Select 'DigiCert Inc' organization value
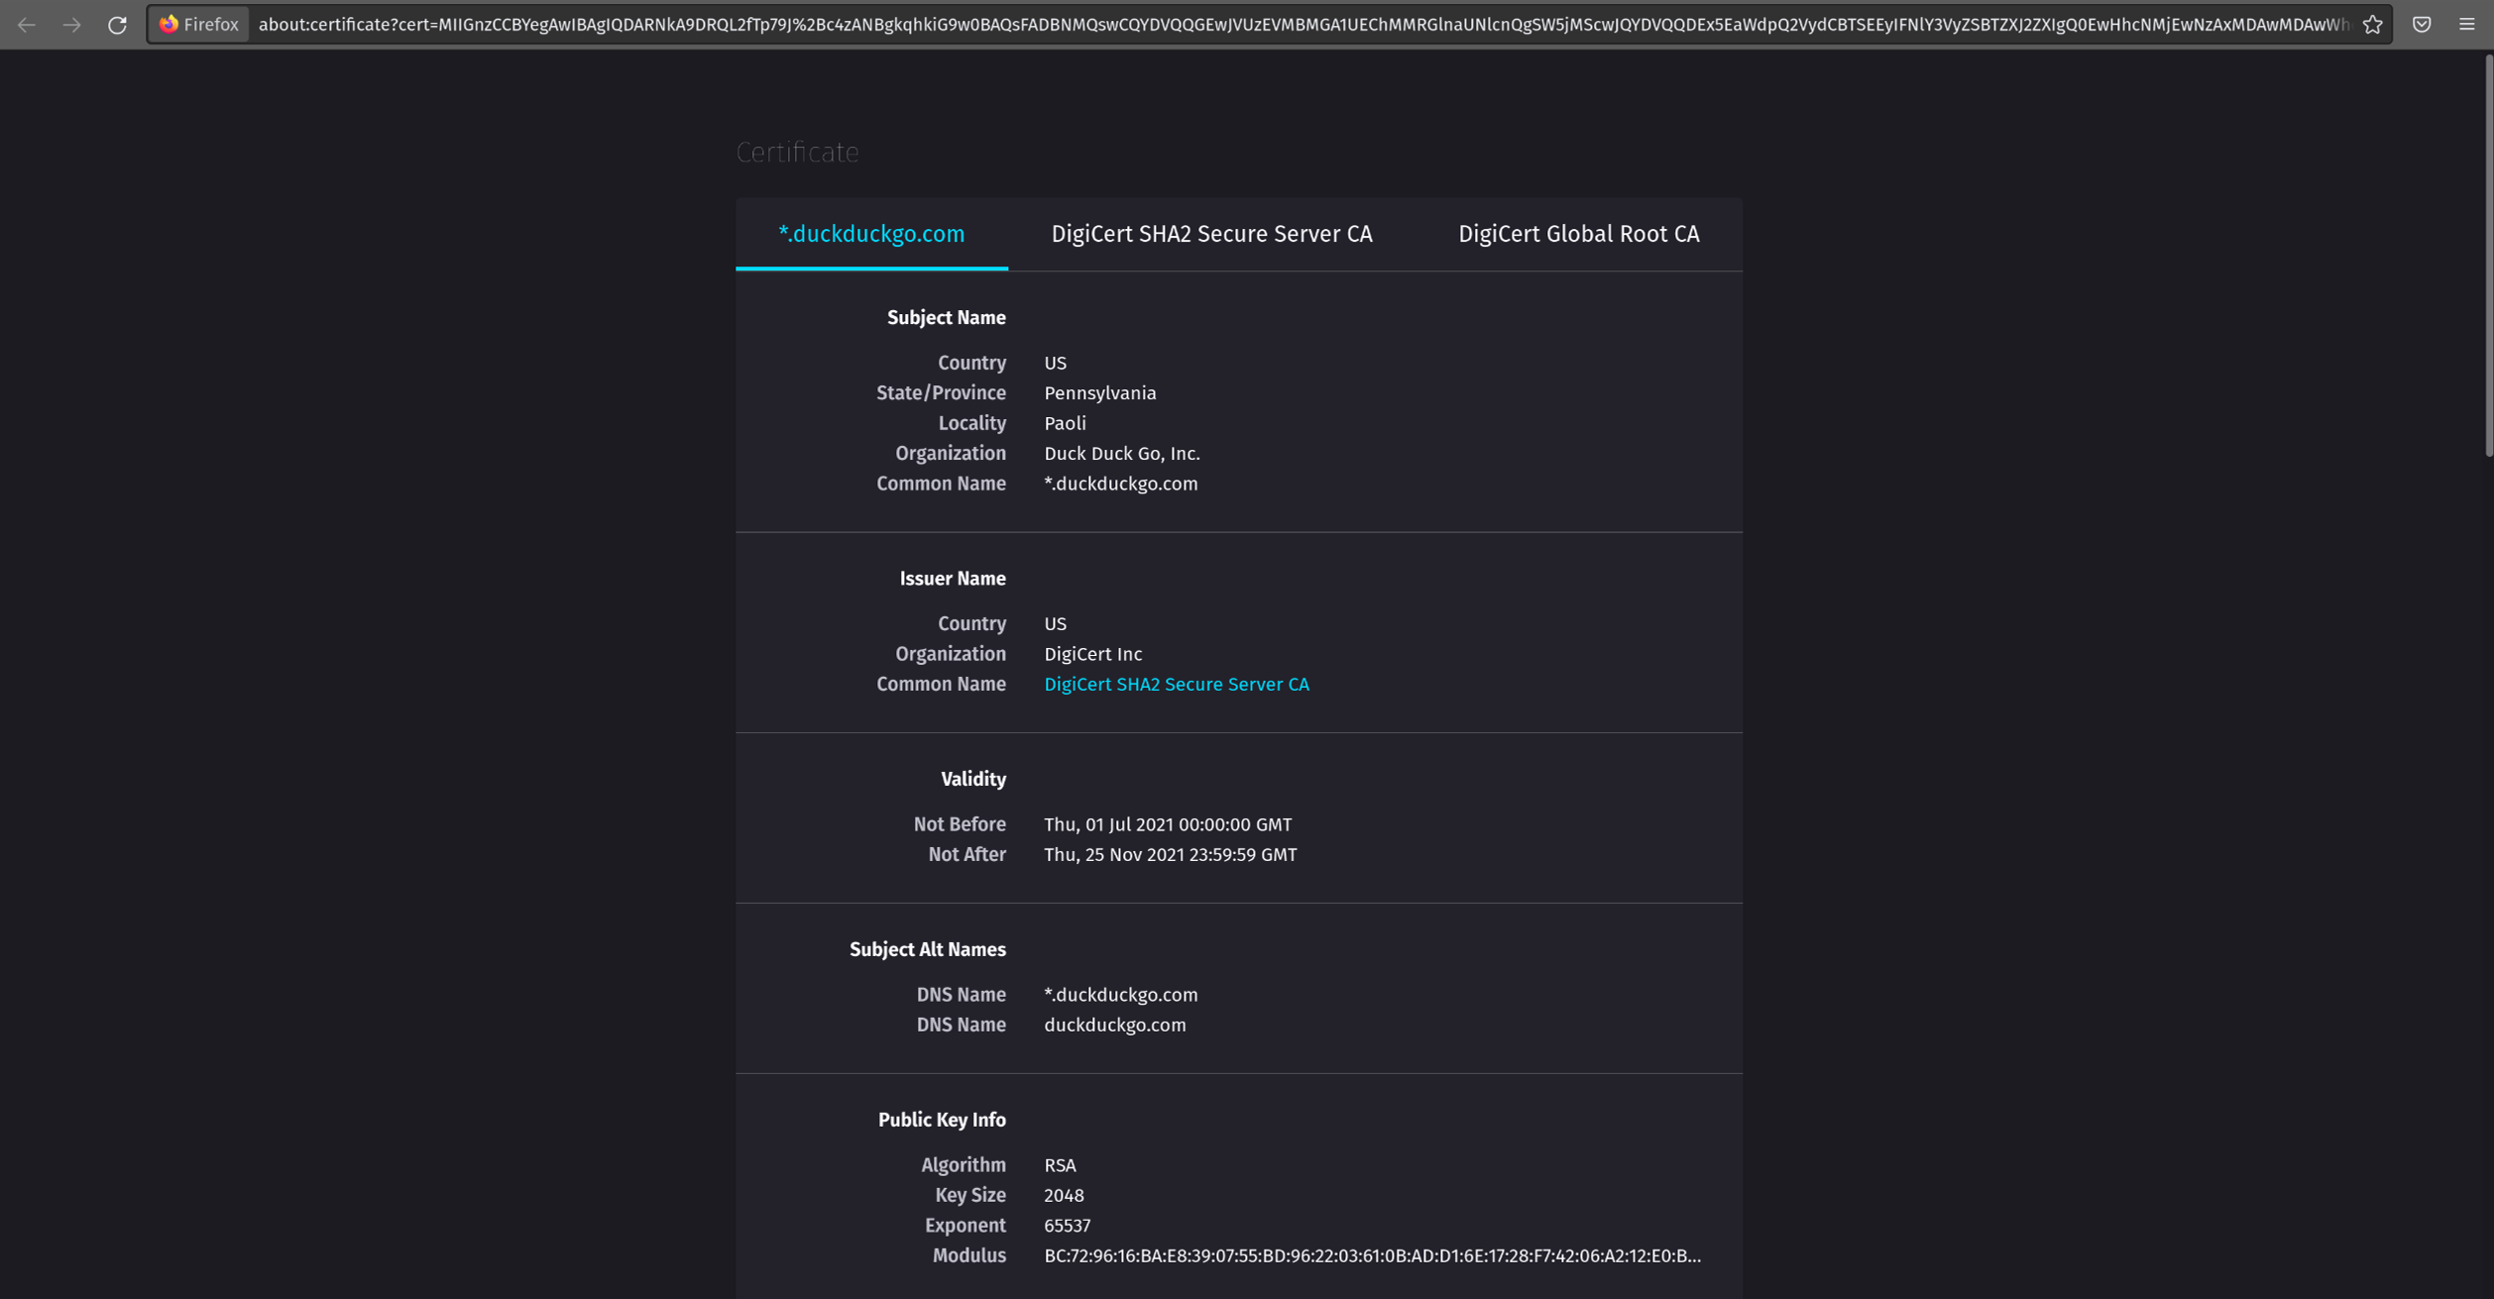This screenshot has height=1299, width=2494. (x=1092, y=654)
